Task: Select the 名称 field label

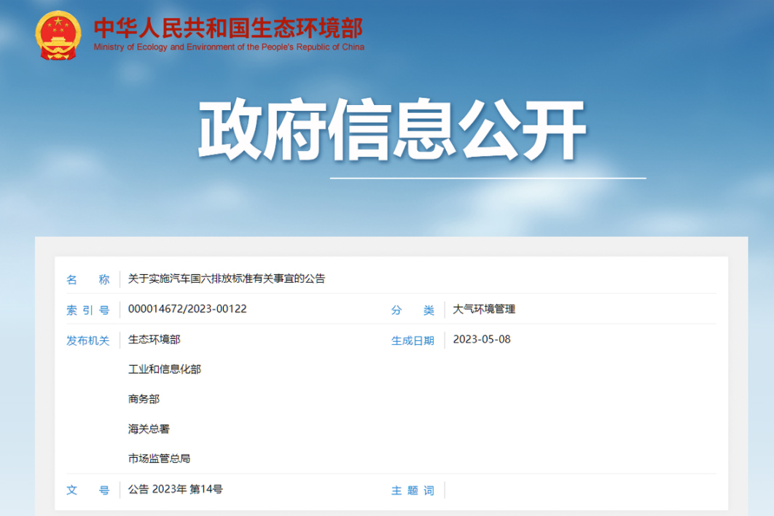Action: point(87,279)
